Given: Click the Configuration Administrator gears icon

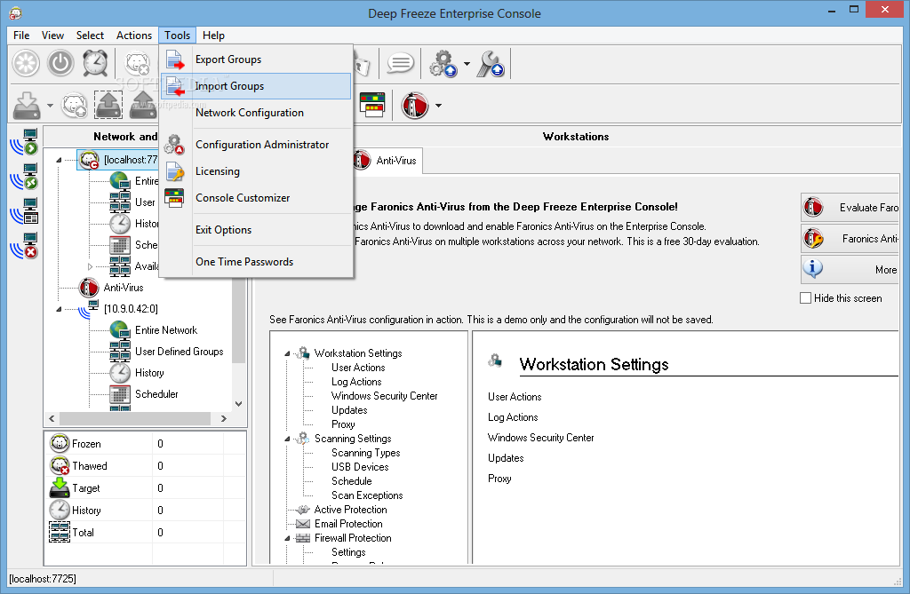Looking at the screenshot, I should point(174,145).
